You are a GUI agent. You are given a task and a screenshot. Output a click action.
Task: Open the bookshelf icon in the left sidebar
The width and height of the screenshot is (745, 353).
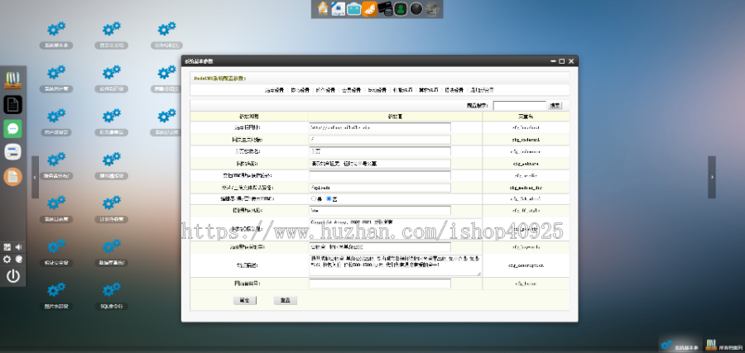pos(12,79)
